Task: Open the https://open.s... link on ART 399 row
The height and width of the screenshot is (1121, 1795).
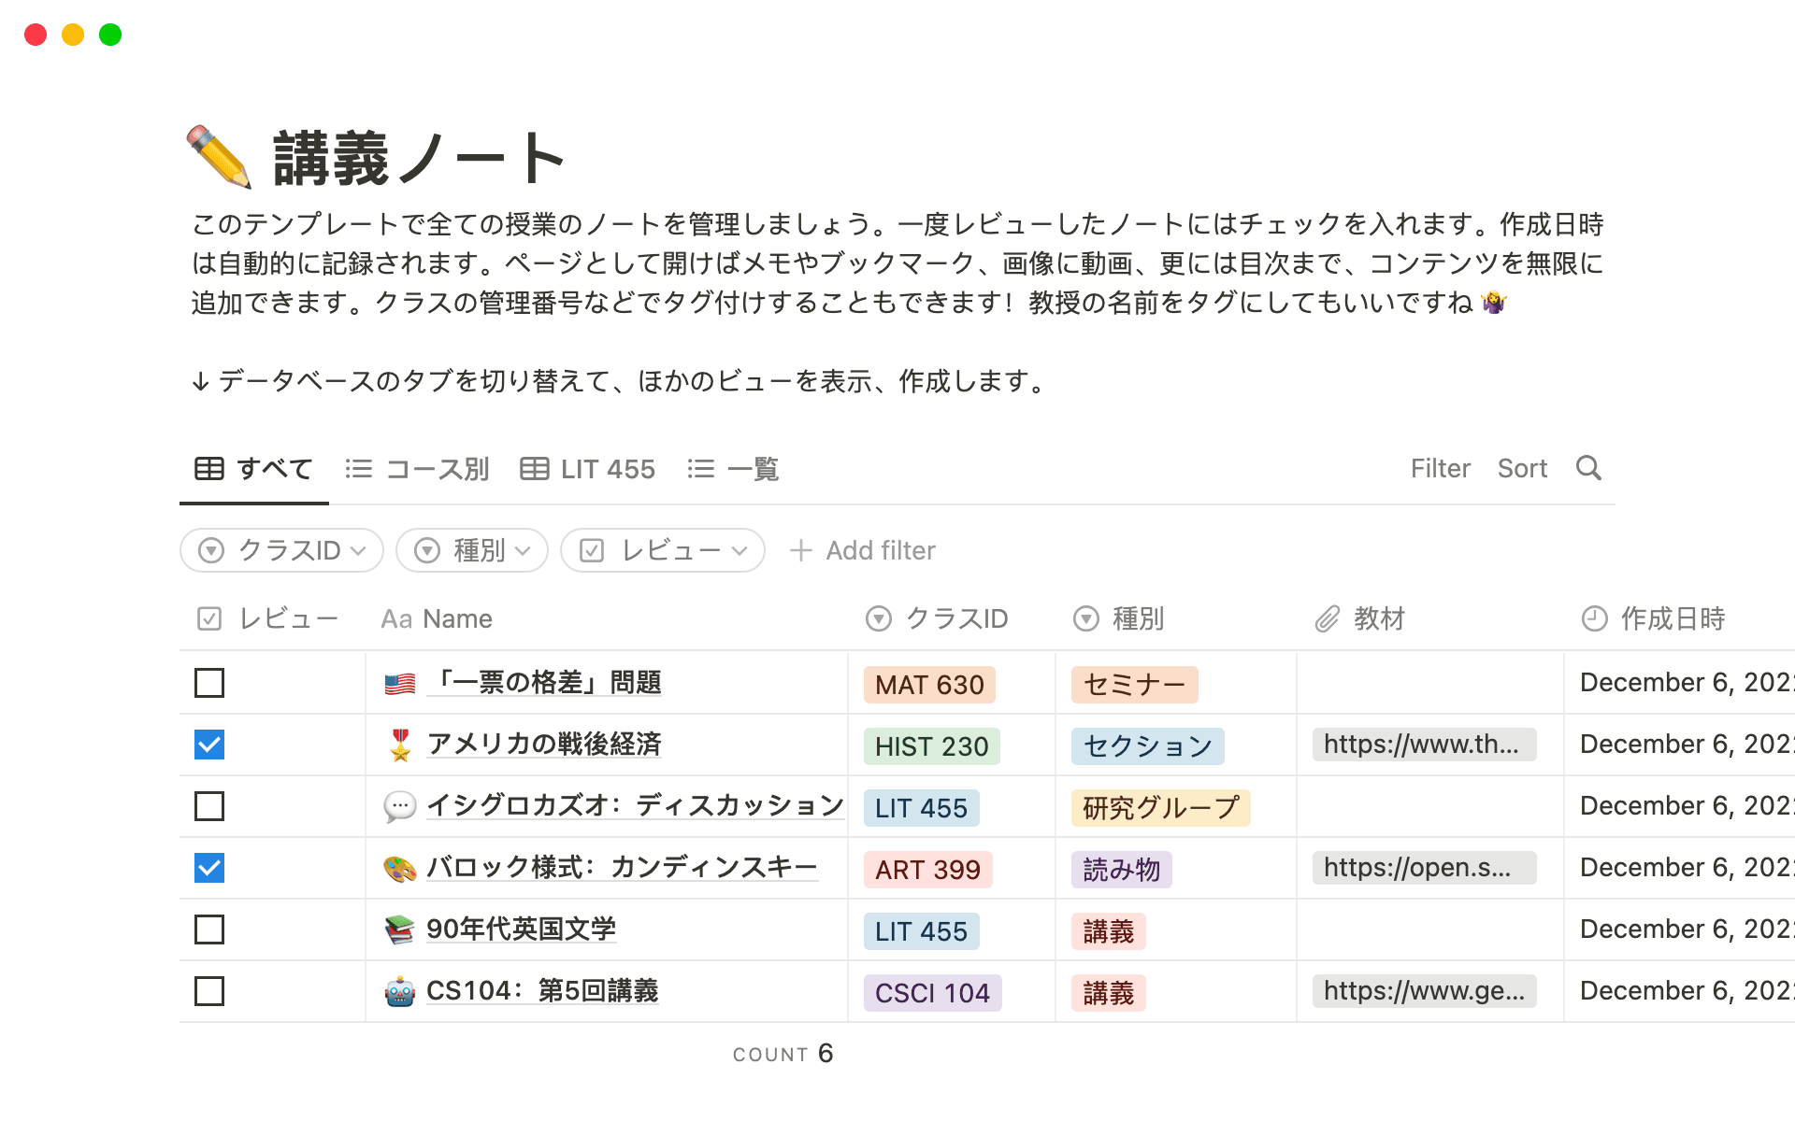Action: (1425, 867)
